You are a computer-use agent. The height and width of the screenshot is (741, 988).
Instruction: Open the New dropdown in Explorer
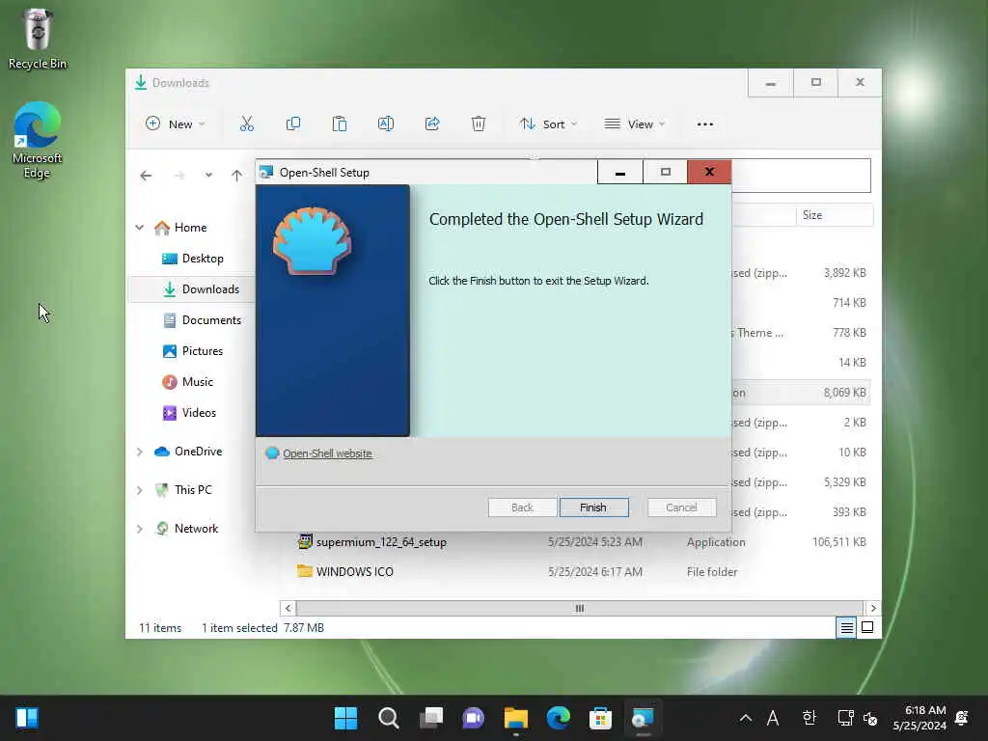(176, 124)
